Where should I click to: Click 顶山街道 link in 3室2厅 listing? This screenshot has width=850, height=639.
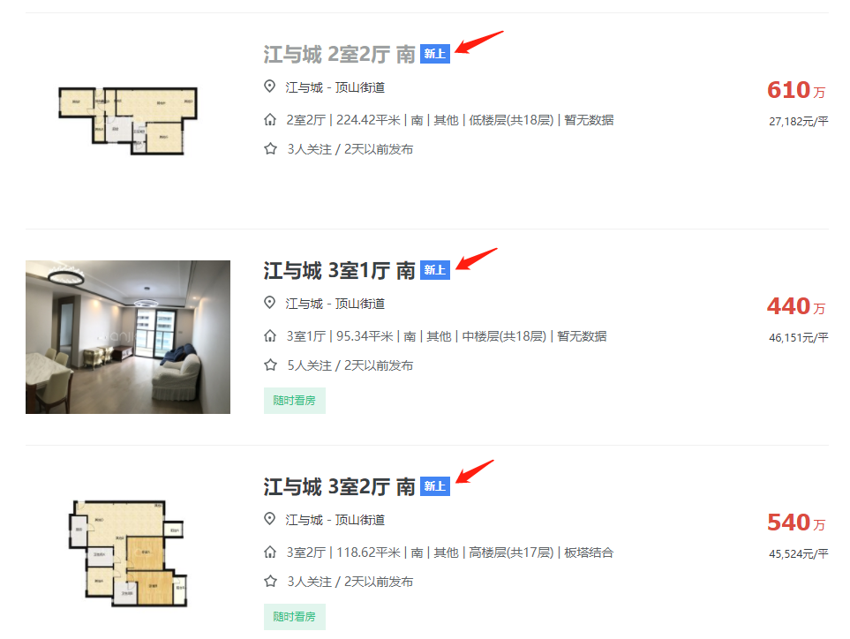[x=360, y=520]
